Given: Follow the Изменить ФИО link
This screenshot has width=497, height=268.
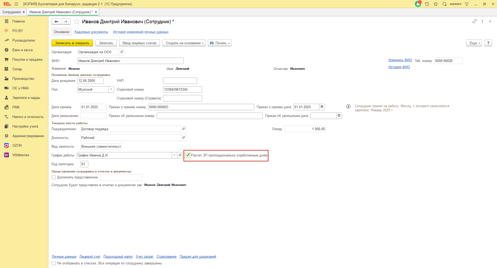Looking at the screenshot, I should (x=400, y=60).
